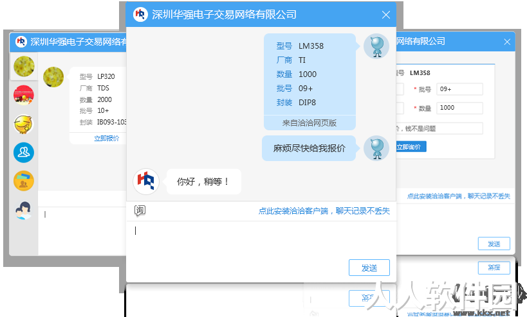This screenshot has height=317, width=527.
Task: Click 数量 field with 1000 in right window
Action: (459, 108)
